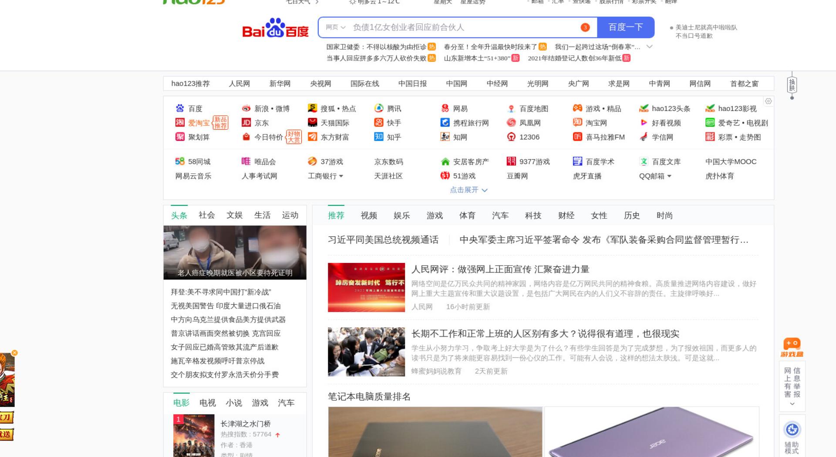836x457 pixels.
Task: Click the 快手 icon
Action: pyautogui.click(x=379, y=123)
